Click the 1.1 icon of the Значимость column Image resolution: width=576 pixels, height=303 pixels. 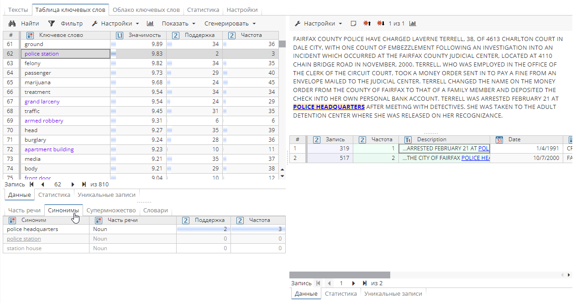click(120, 35)
